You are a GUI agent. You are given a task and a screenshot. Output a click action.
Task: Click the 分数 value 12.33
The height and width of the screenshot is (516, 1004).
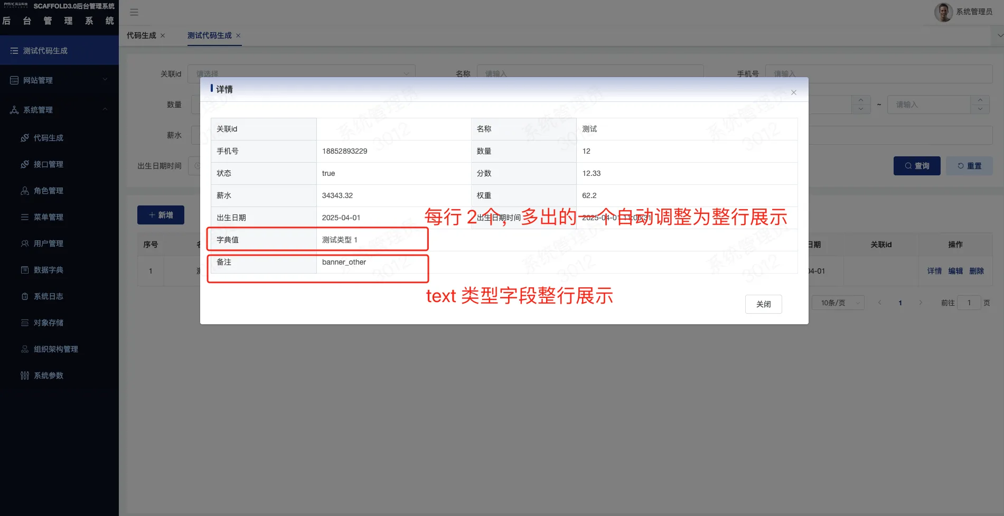pos(591,173)
